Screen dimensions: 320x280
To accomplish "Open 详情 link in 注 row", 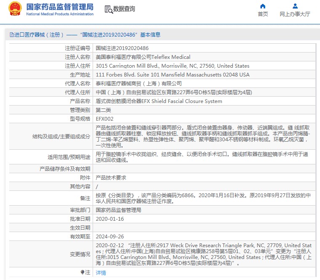I will click(x=101, y=273).
